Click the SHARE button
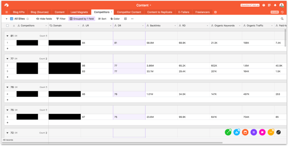The height and width of the screenshot is (146, 288). [x=274, y=12]
